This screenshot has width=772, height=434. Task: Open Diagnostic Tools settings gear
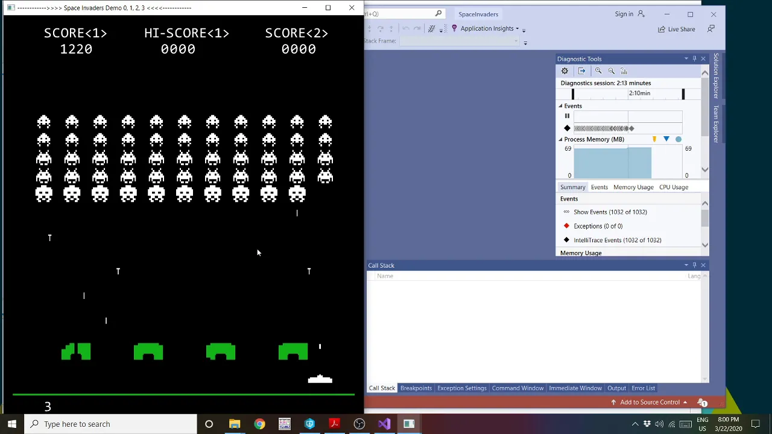tap(565, 71)
